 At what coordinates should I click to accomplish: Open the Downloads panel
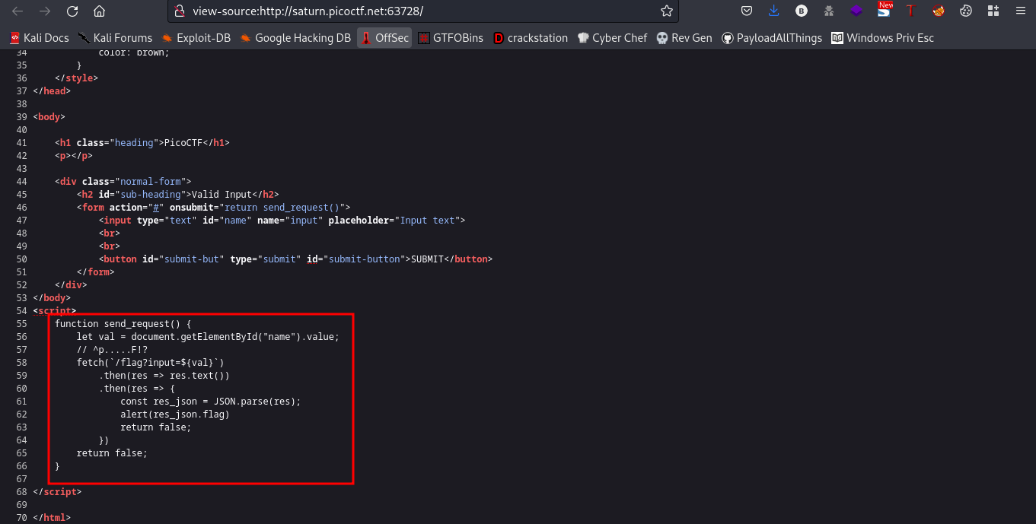click(773, 11)
